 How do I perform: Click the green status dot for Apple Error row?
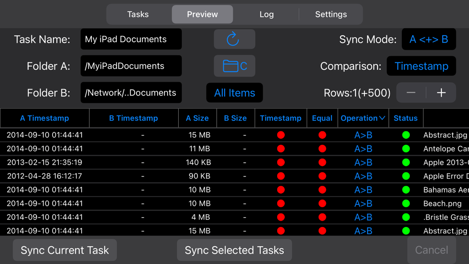coord(406,176)
